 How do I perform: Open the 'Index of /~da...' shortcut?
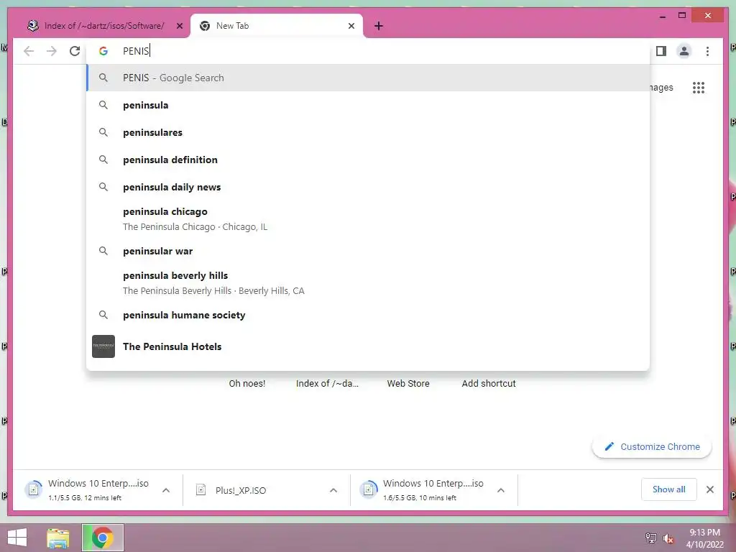(x=327, y=384)
